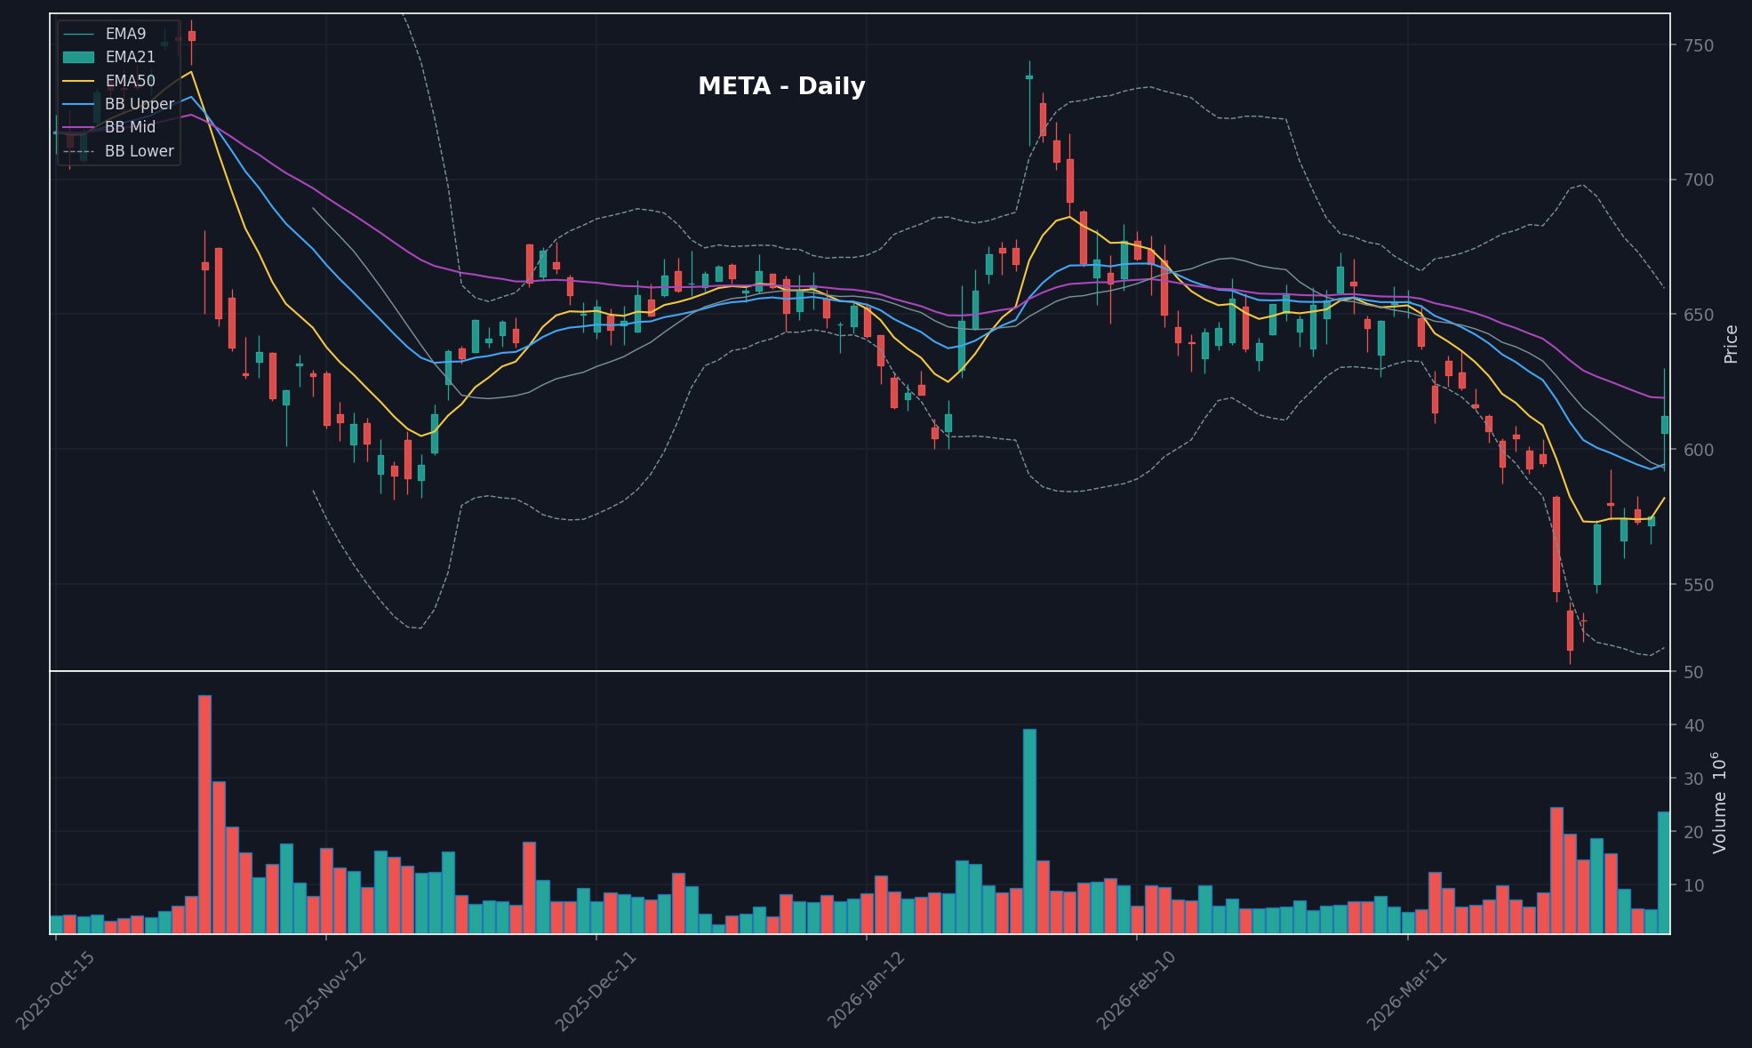Click the 550 price axis tick label
Viewport: 1752px width, 1048px height.
(x=1697, y=585)
